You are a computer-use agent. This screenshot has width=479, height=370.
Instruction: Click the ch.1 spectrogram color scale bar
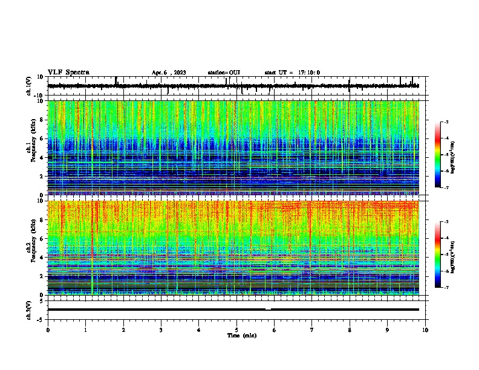tap(438, 155)
